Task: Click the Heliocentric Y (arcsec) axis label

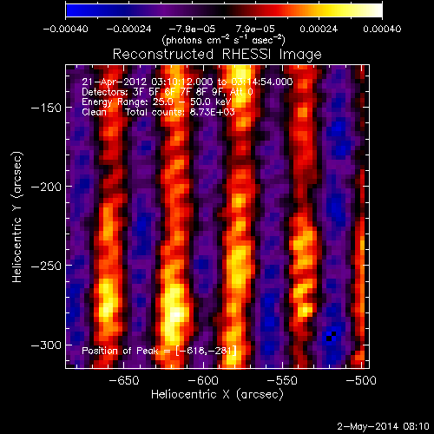Action: pos(16,217)
